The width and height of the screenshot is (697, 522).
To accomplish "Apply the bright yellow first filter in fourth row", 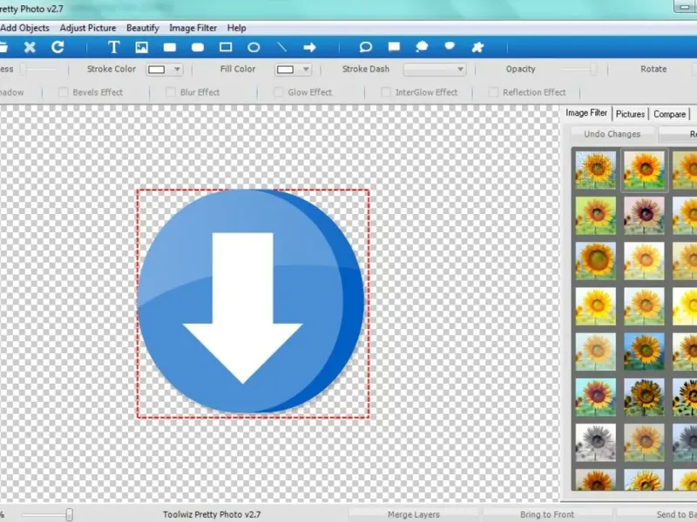I will 596,306.
